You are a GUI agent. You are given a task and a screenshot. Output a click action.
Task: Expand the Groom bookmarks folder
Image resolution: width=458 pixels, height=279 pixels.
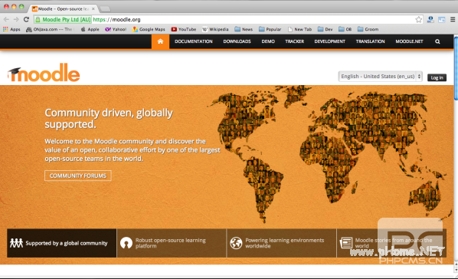tap(368, 29)
